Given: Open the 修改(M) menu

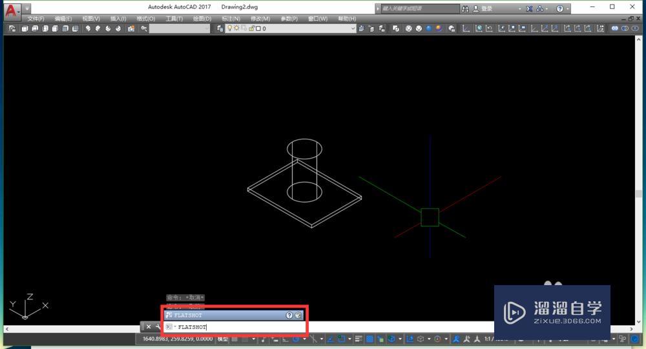Looking at the screenshot, I should pos(260,19).
